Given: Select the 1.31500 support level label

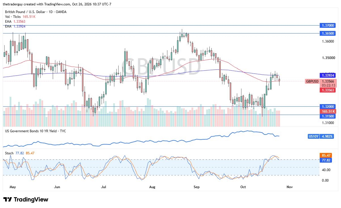Looking at the screenshot, I should (328, 116).
